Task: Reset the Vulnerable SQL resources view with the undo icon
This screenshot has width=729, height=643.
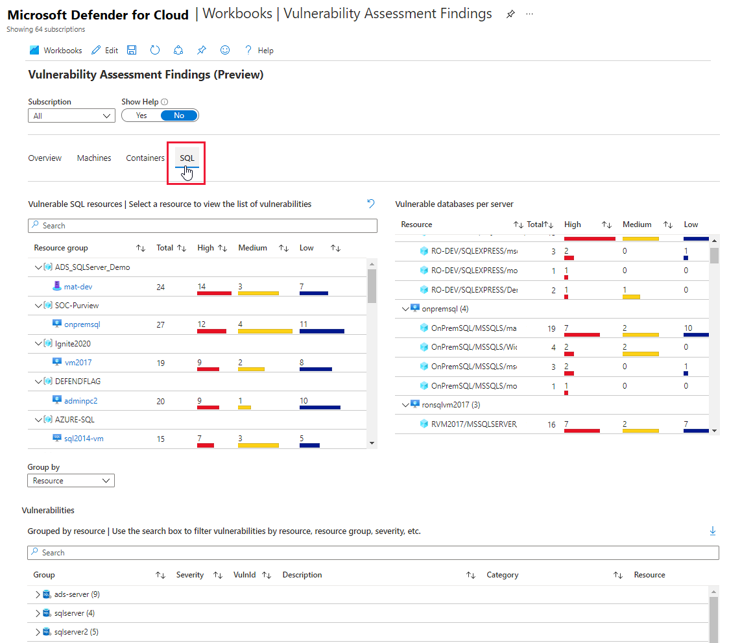Action: coord(370,203)
